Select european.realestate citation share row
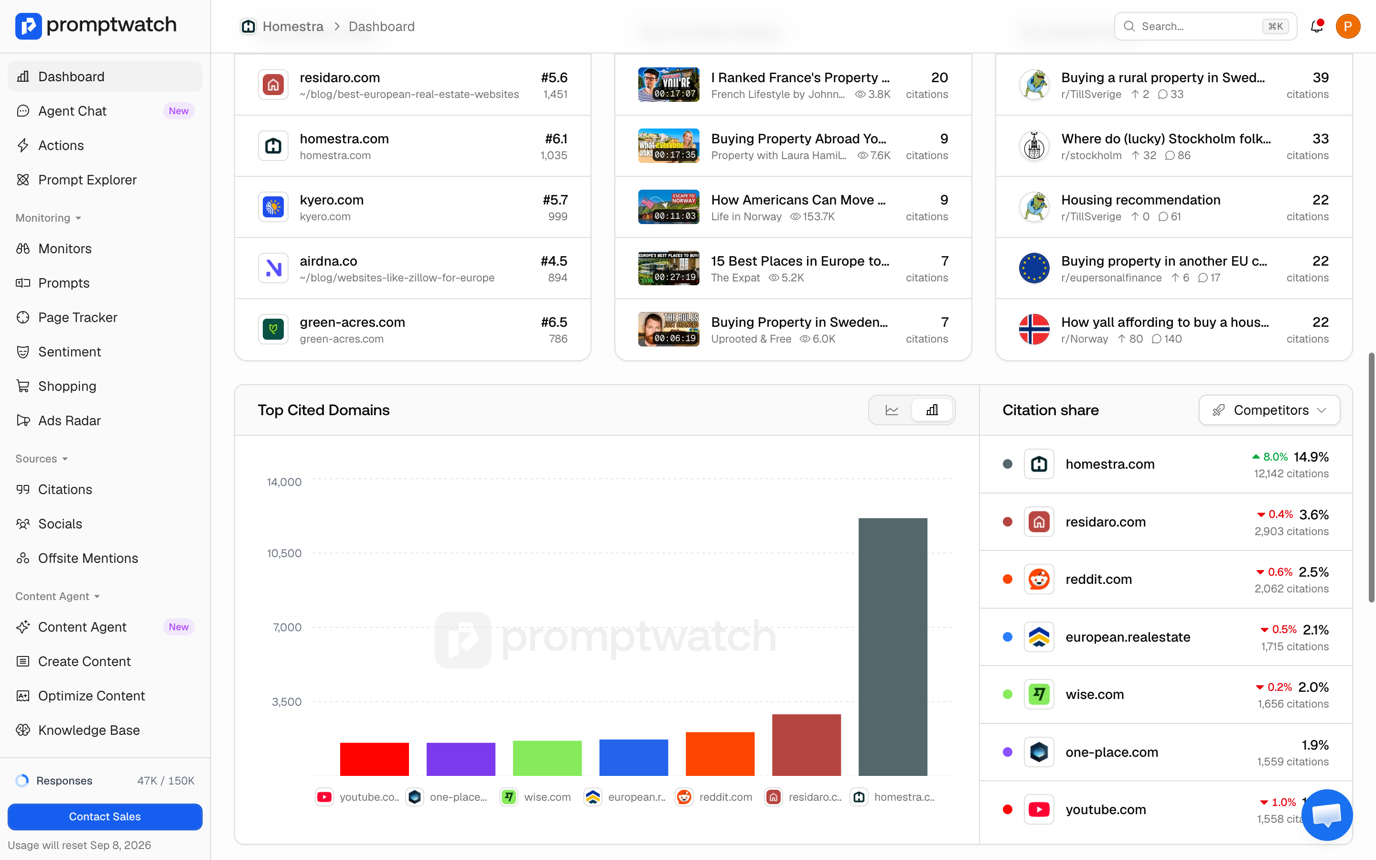Screen dimensions: 1376x860 [x=1166, y=637]
